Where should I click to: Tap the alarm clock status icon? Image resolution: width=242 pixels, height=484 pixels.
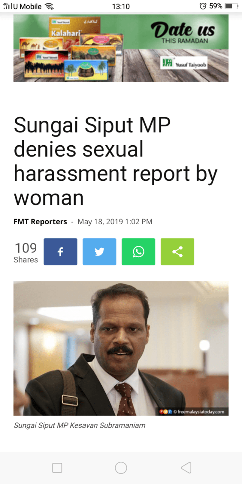point(203,6)
